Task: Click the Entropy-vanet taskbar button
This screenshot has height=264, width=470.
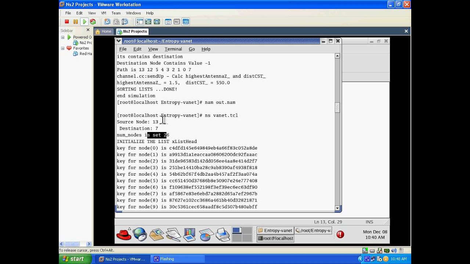Action: (275, 231)
